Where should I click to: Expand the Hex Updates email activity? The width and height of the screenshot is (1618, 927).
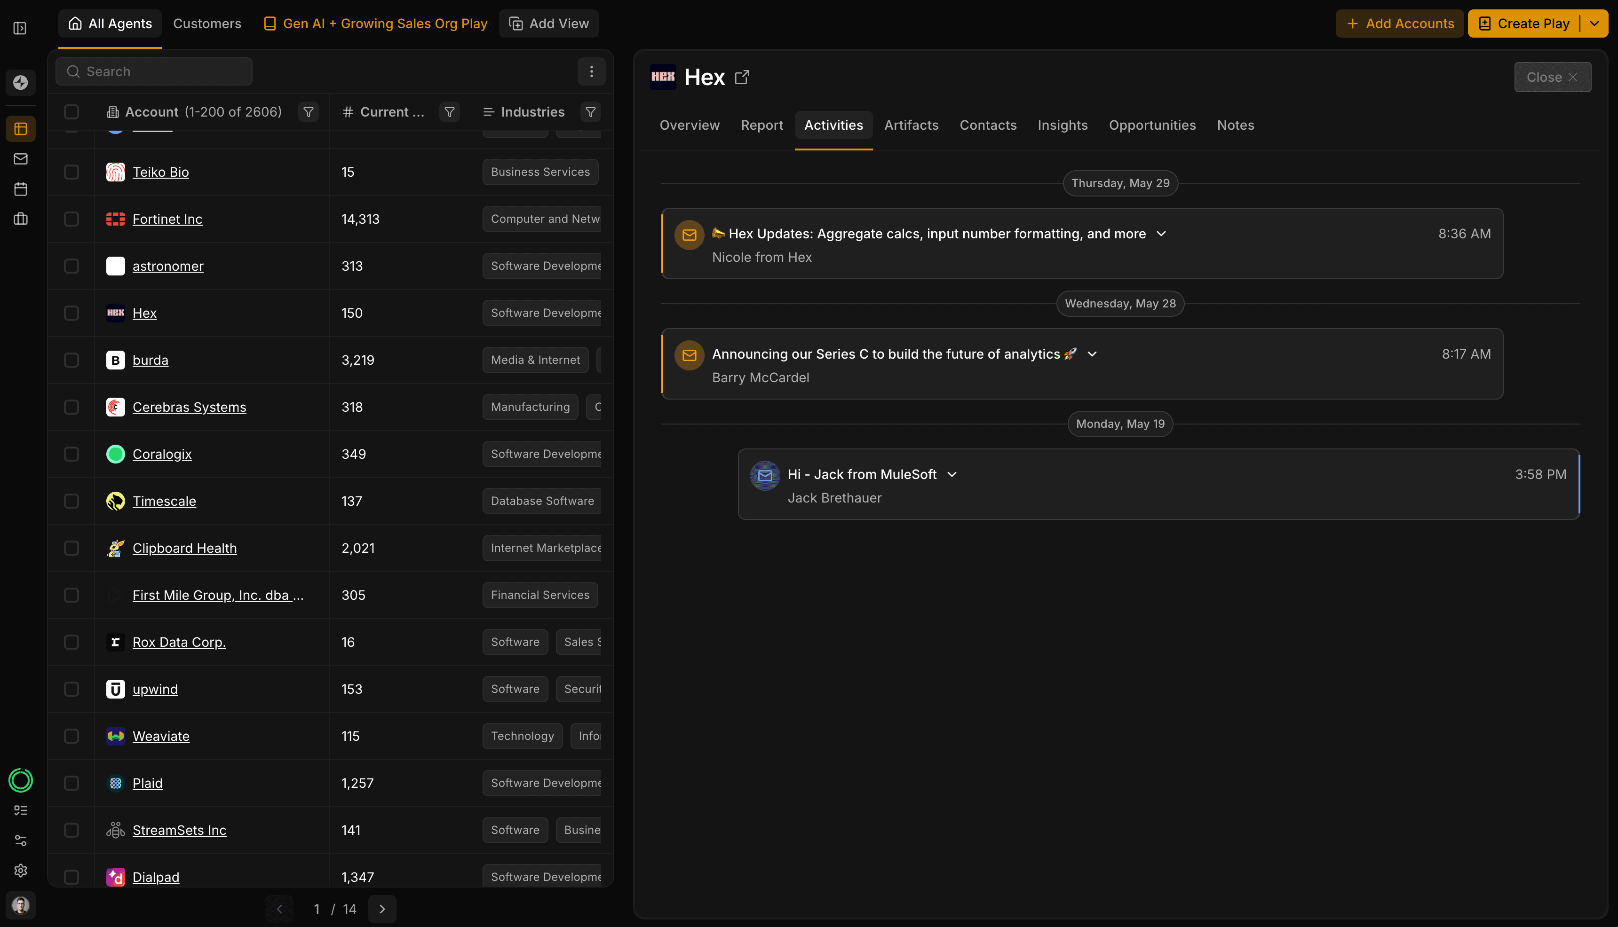1161,234
